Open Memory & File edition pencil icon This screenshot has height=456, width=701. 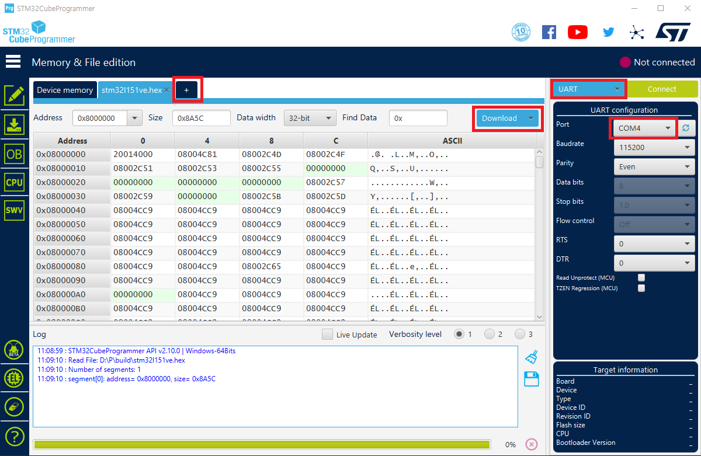[14, 95]
